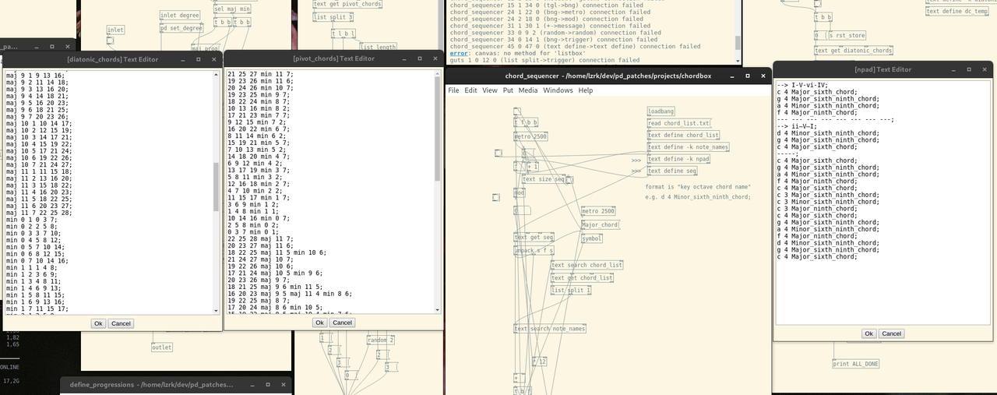The image size is (997, 395).
Task: Click the 'format is "key octave chord name"' comment
Action: click(699, 187)
